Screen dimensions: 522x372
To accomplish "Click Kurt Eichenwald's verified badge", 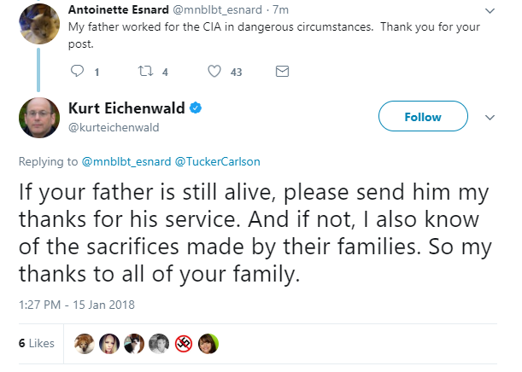I will click(x=196, y=108).
